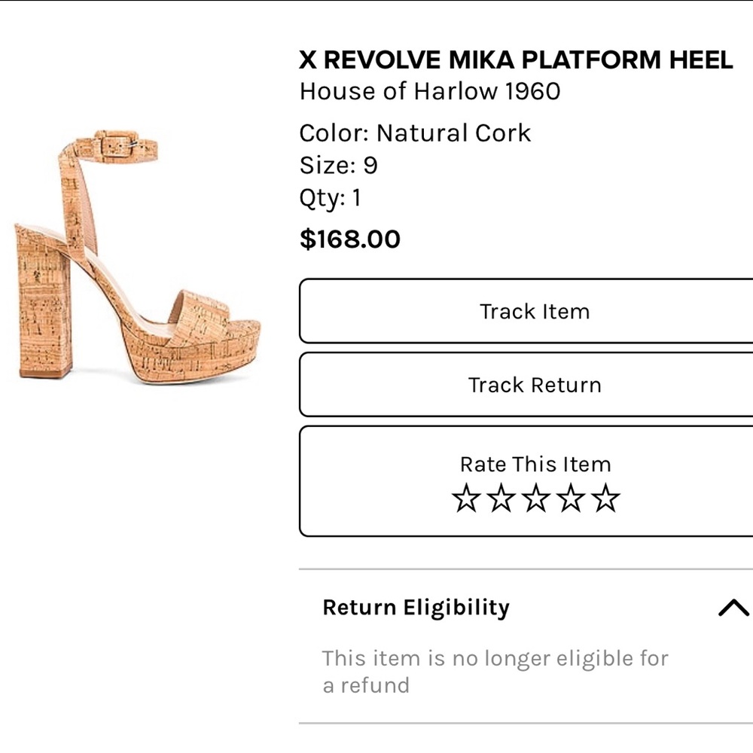753x753 pixels.
Task: Click the Color label
Action: pos(325,133)
